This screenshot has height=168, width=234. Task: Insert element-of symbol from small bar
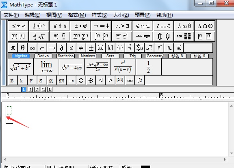click(42, 48)
